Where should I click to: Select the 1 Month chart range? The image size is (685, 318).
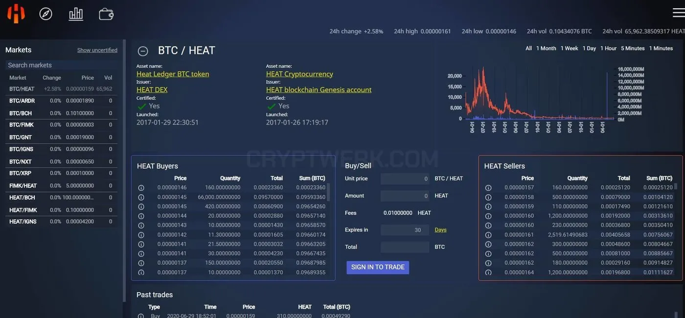coord(546,48)
